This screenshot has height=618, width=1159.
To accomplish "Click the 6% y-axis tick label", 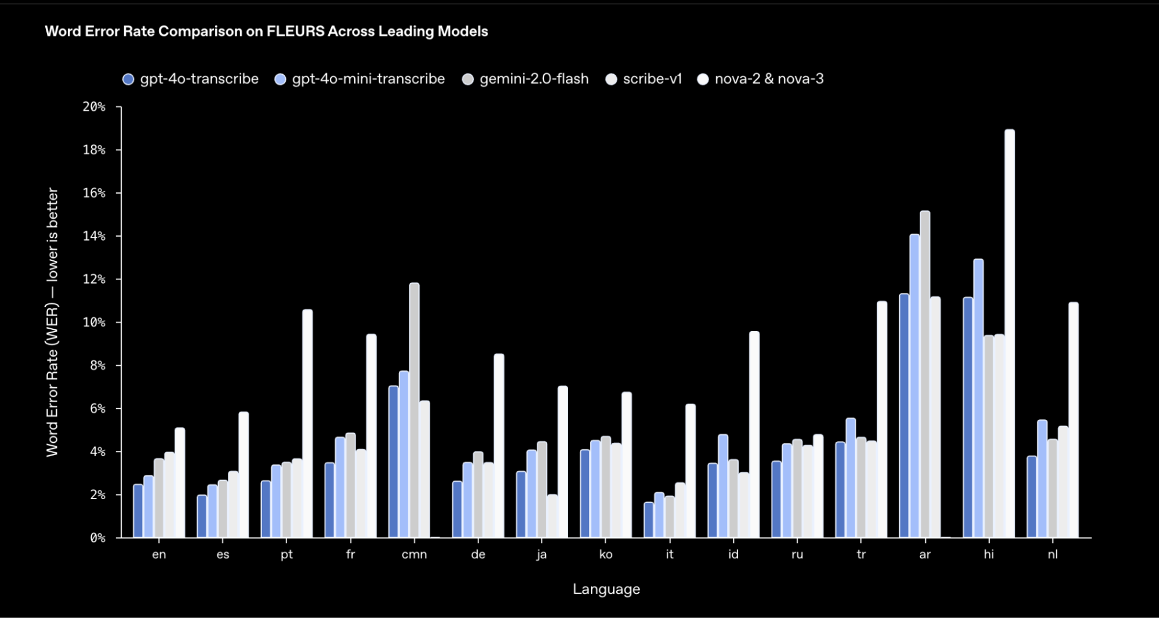I will click(97, 409).
